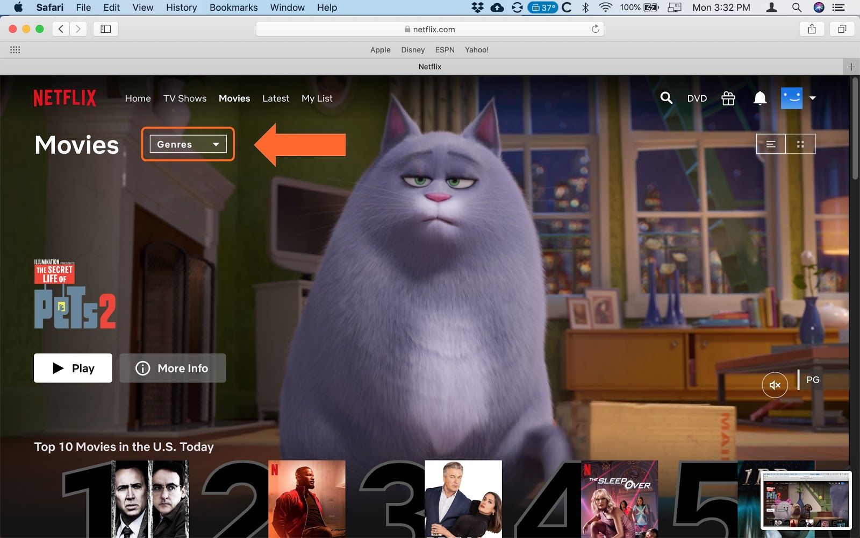This screenshot has height=538, width=860.
Task: Click the user account menu bar icon
Action: 771,8
